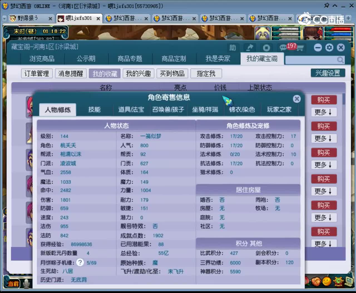Click the upward chevron in title bar
The image size is (356, 293).
click(335, 6)
